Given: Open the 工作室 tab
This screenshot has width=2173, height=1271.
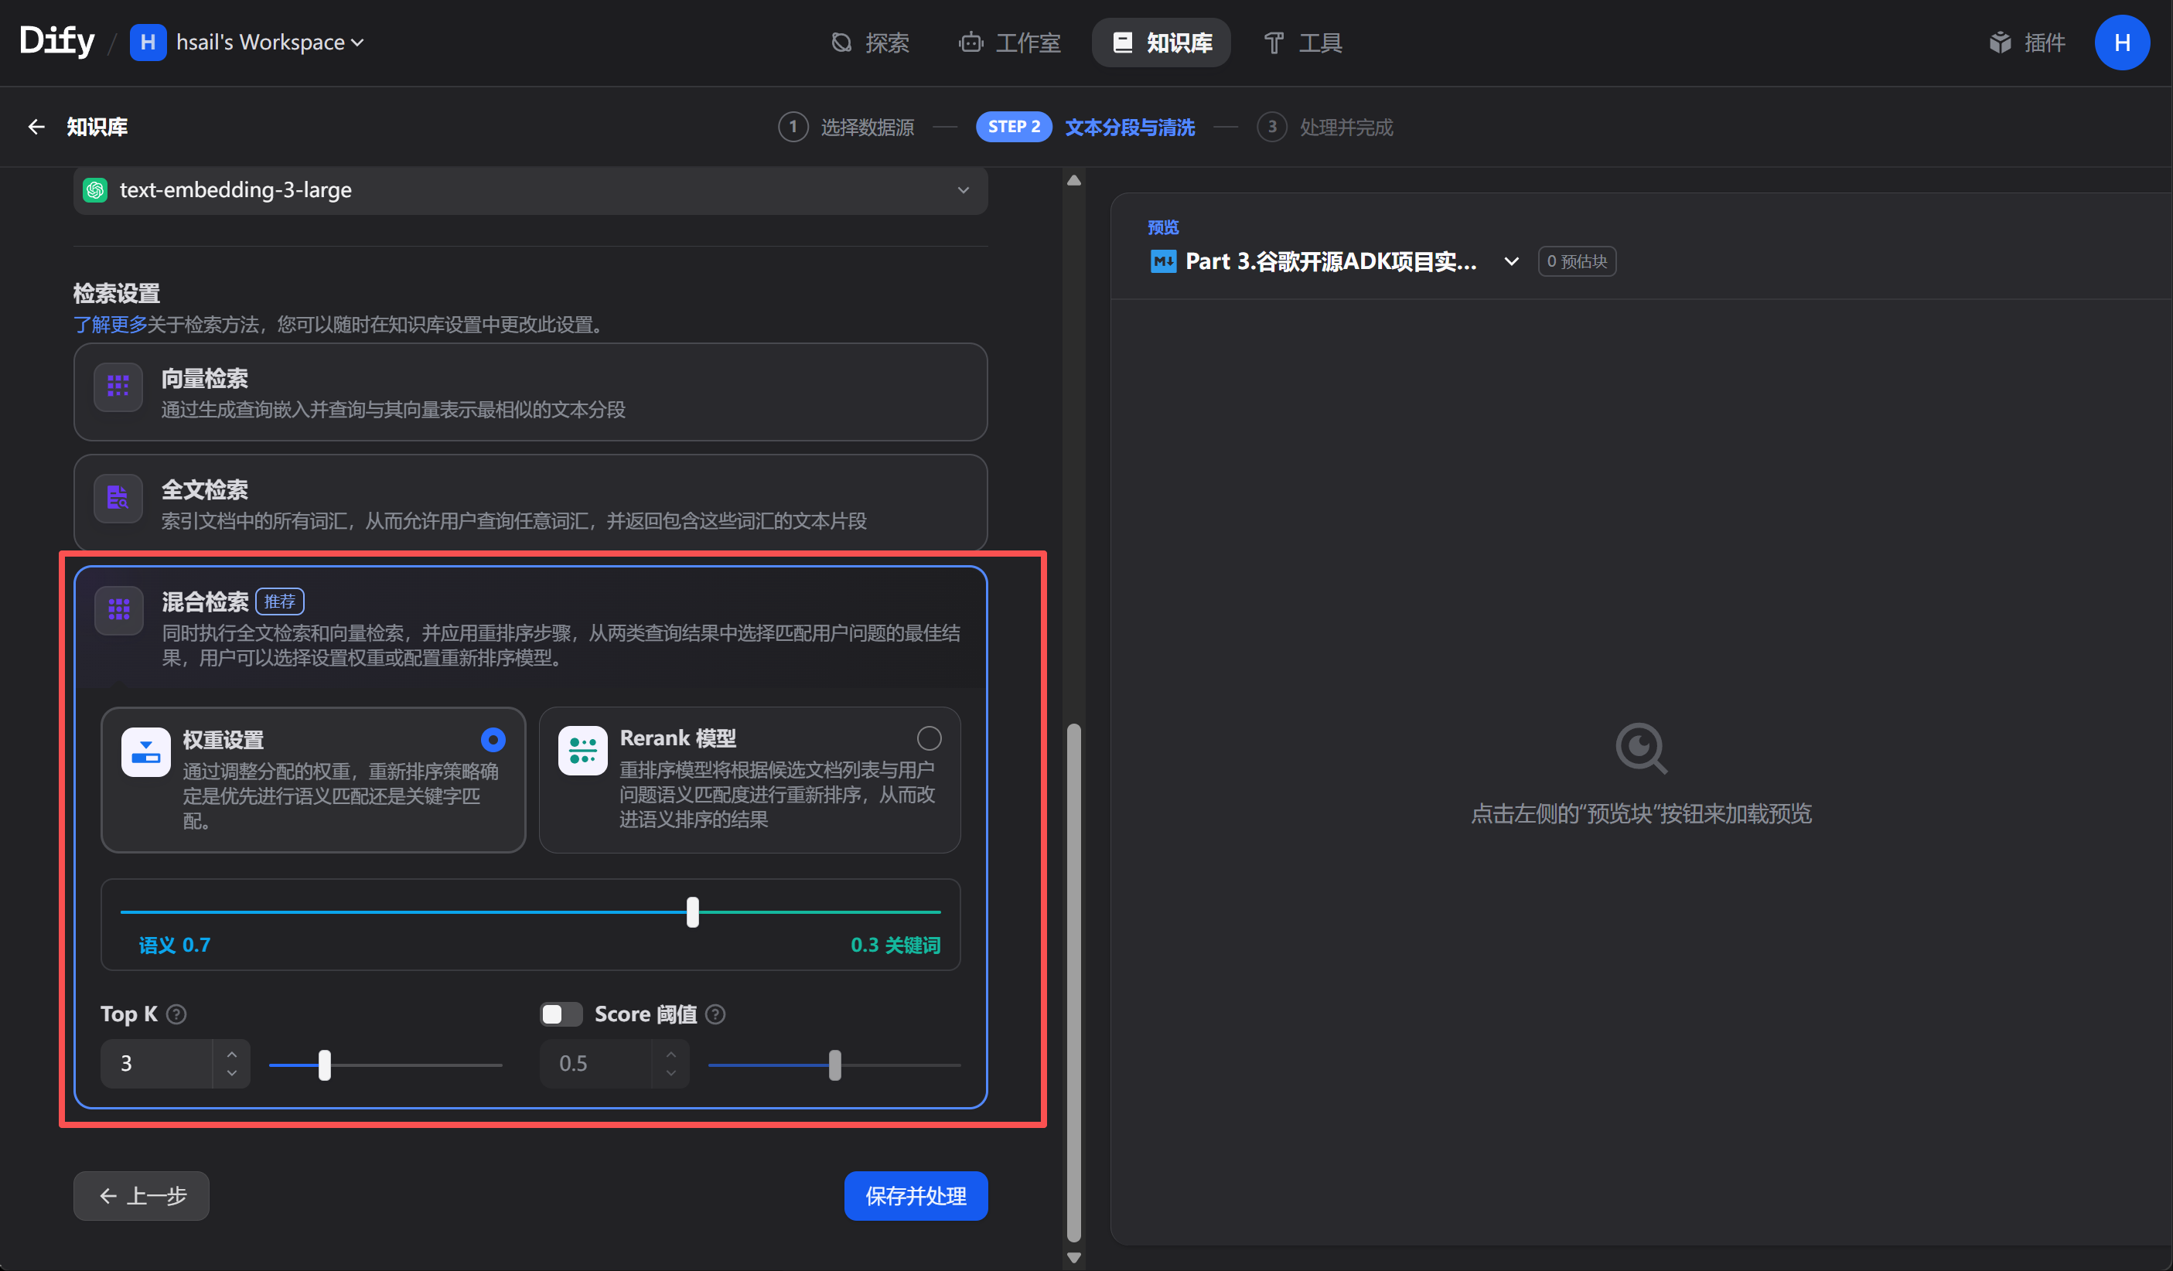Looking at the screenshot, I should coord(1010,43).
